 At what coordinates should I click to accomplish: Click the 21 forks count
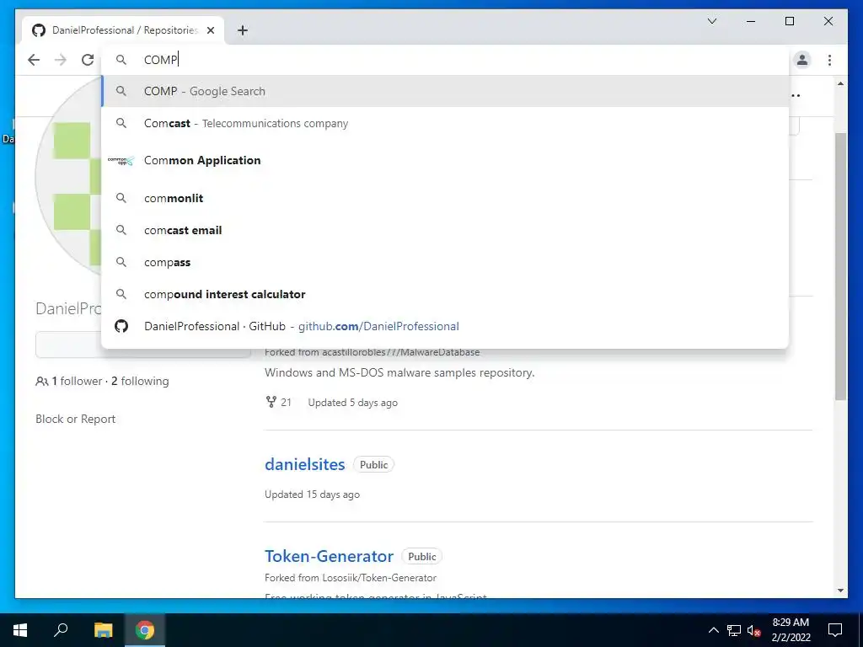click(x=279, y=402)
